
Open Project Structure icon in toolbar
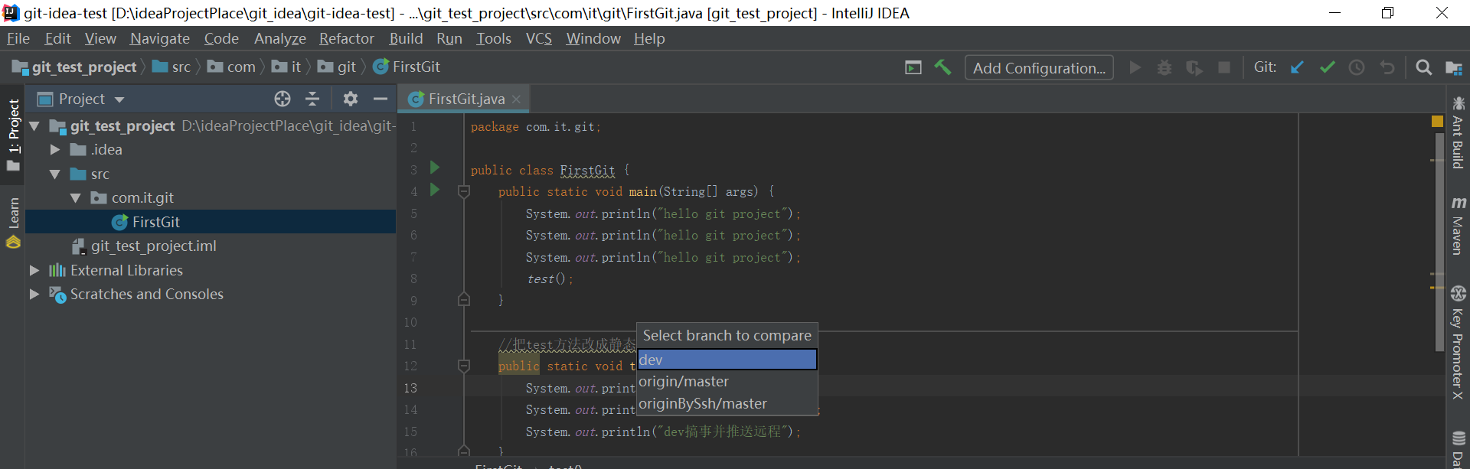(x=1454, y=67)
